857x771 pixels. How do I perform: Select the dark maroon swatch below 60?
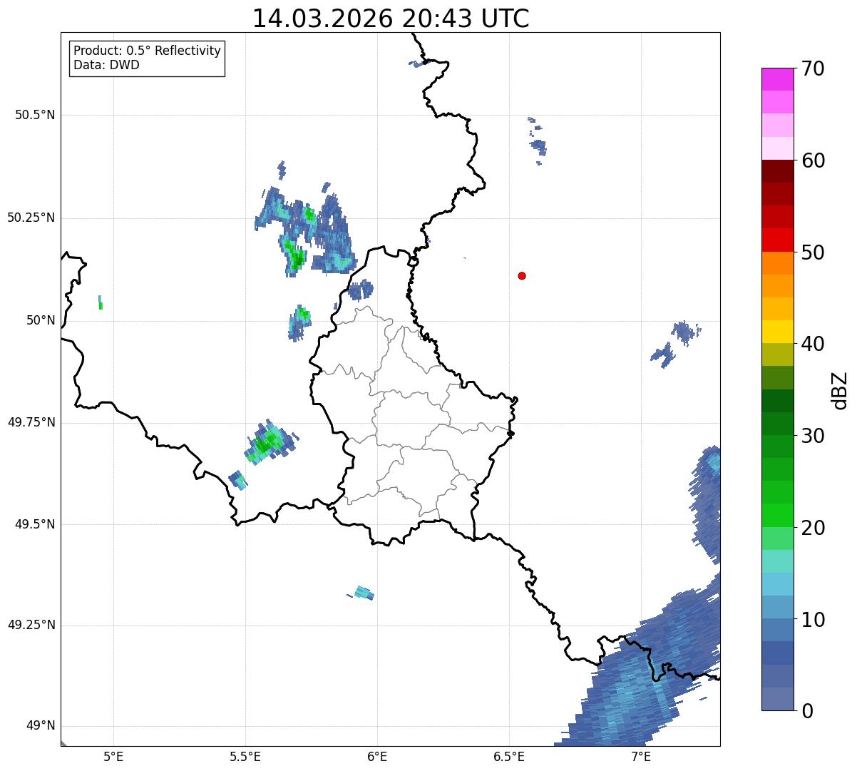[777, 171]
